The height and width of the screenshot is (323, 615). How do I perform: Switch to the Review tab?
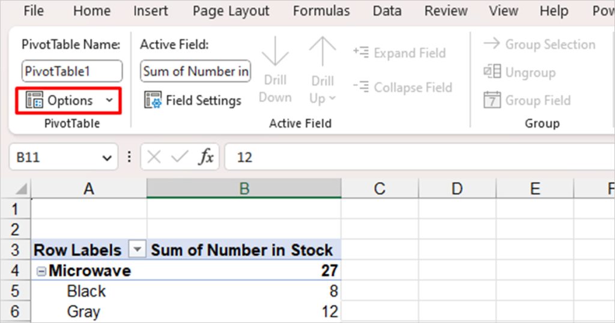click(446, 11)
